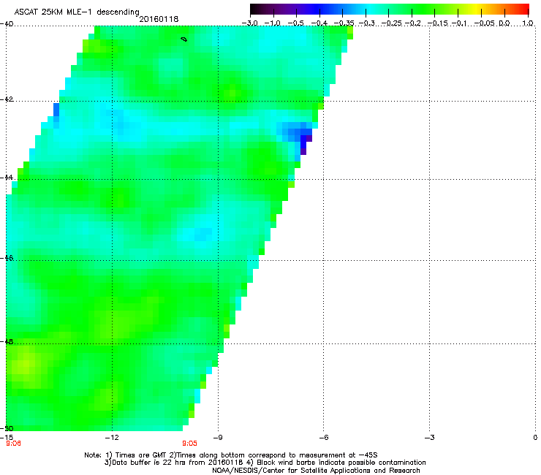Click the plot title "ASCAT 25KM MLE-1 descending"
This screenshot has width=541, height=475.
(77, 12)
